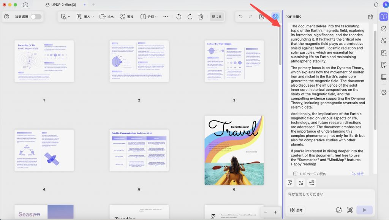Rotate pages clockwise
Image resolution: width=389 pixels, height=220 pixels.
[x=190, y=17]
